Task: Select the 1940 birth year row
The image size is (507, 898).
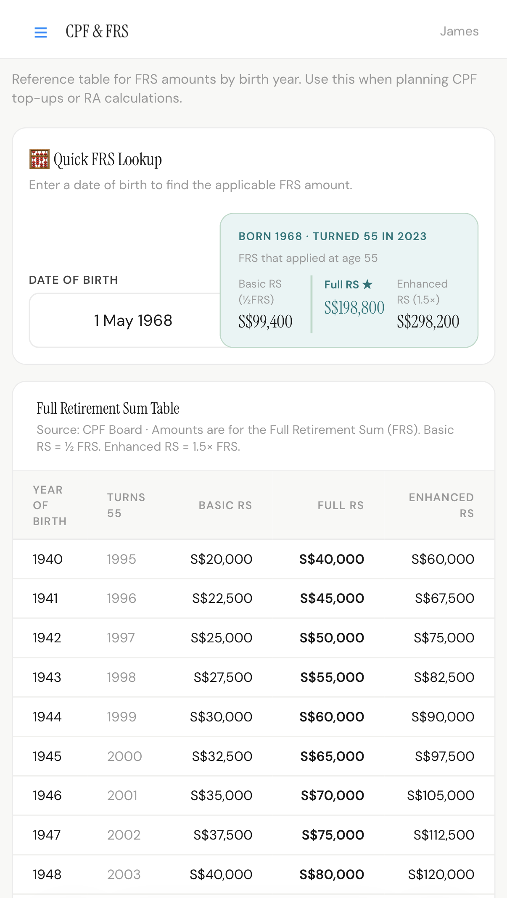Action: pos(253,559)
